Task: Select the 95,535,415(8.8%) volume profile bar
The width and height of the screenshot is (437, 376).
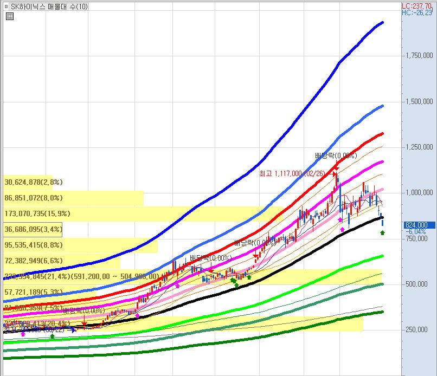Action: [33, 245]
